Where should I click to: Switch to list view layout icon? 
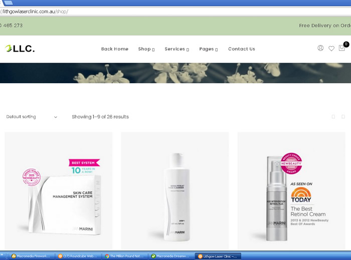click(343, 117)
